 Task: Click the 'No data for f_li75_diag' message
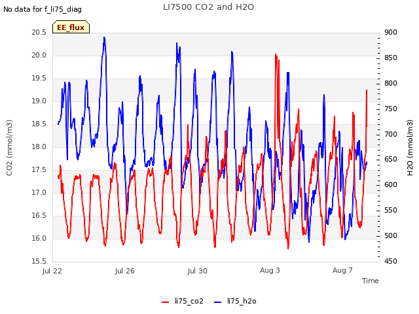pos(43,9)
